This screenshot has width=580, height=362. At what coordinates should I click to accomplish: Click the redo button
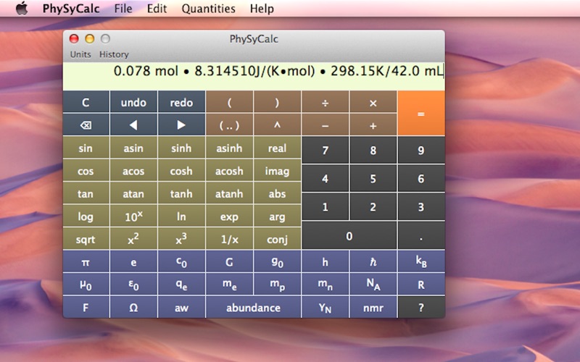point(181,102)
